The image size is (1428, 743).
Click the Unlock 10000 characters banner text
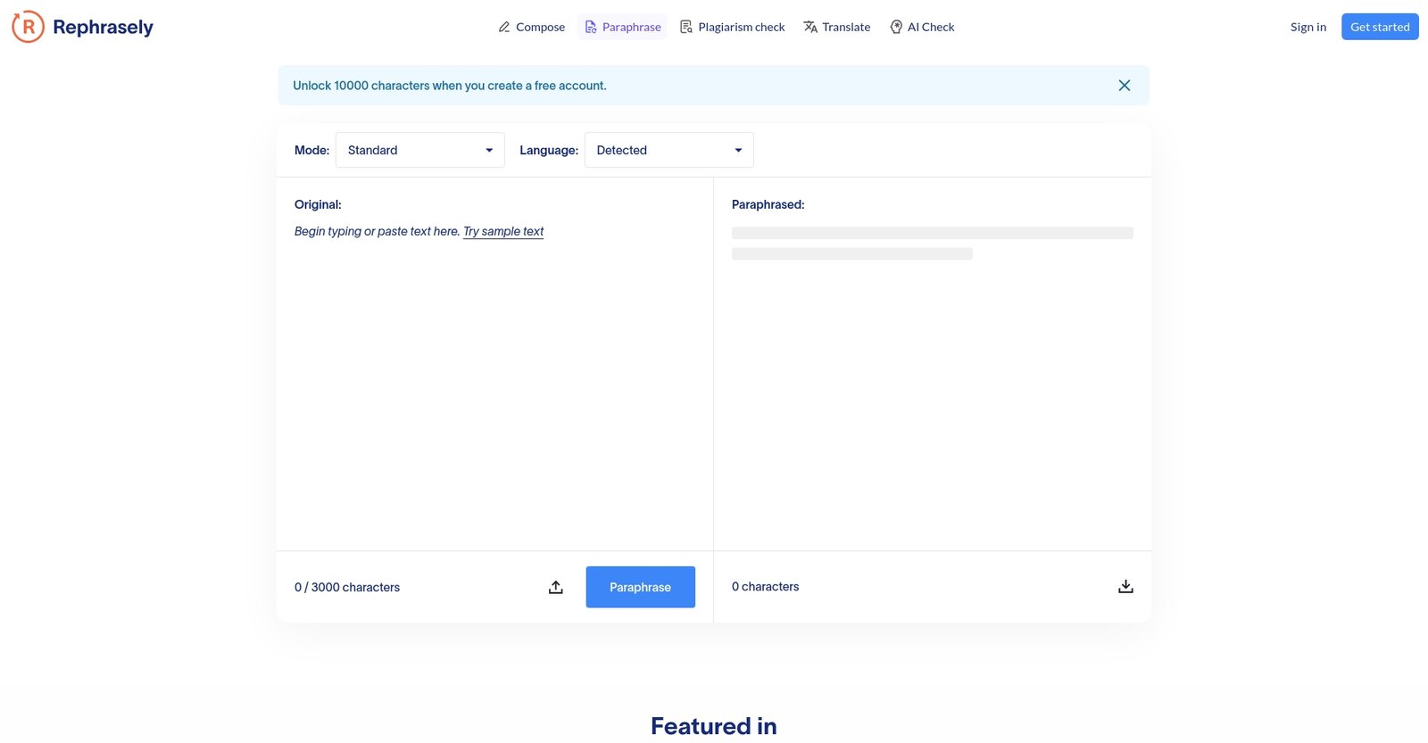point(450,86)
